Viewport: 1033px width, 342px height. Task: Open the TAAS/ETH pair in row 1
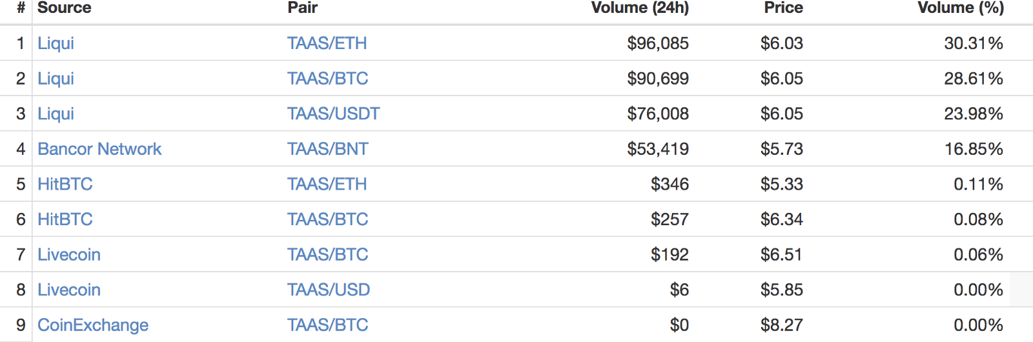[327, 43]
